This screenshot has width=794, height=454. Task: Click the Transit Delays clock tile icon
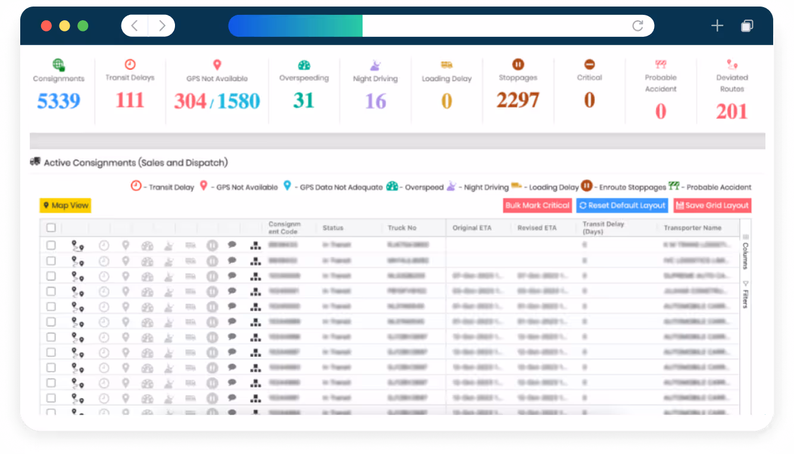coord(130,64)
